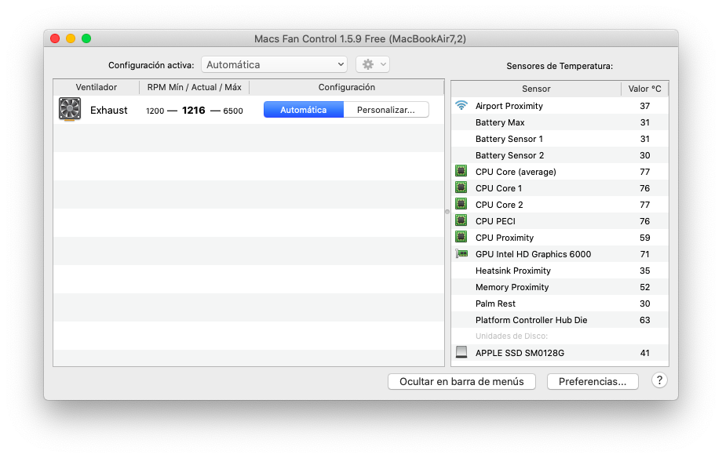This screenshot has height=458, width=722.
Task: Click the CPU PECI chip icon
Action: pyautogui.click(x=461, y=221)
